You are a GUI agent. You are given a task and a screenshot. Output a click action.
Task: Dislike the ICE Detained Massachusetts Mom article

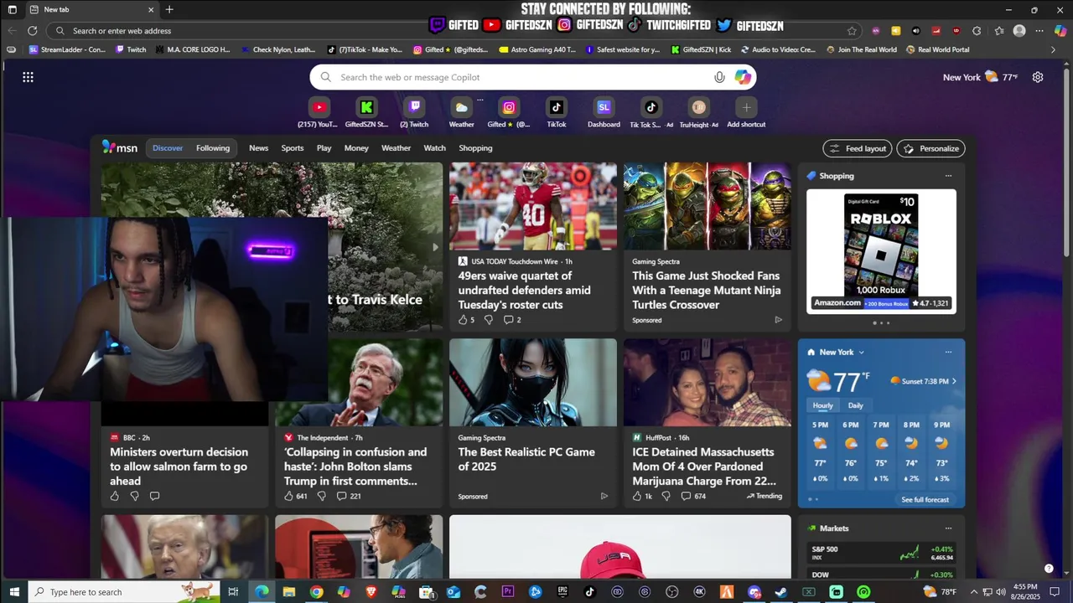(666, 496)
